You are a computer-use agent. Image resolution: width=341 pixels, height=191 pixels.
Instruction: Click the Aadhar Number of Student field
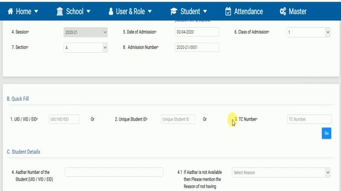[x=114, y=172]
